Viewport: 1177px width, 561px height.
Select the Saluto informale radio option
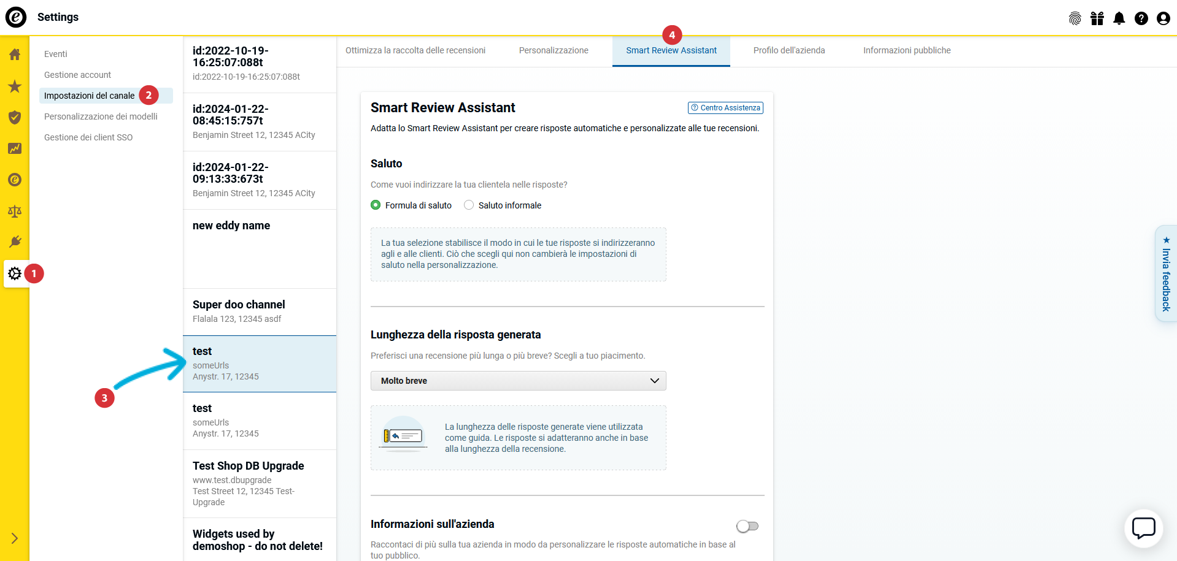(x=469, y=205)
